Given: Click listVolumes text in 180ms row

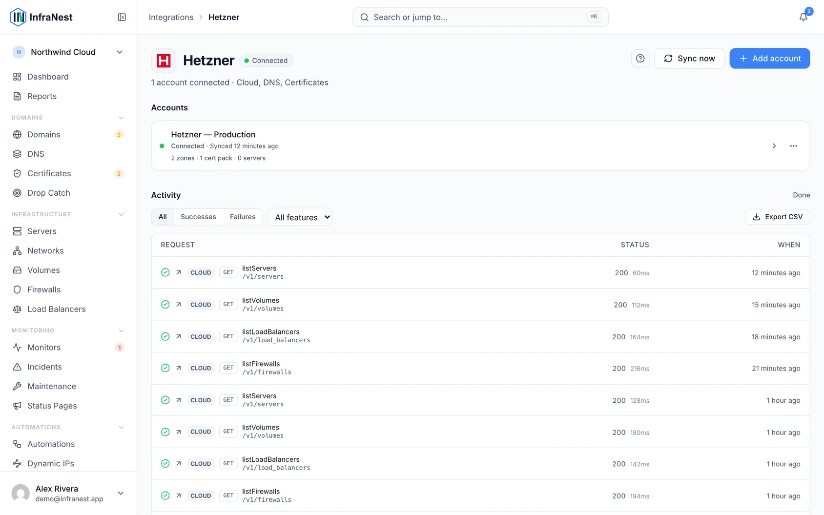Looking at the screenshot, I should pos(261,427).
